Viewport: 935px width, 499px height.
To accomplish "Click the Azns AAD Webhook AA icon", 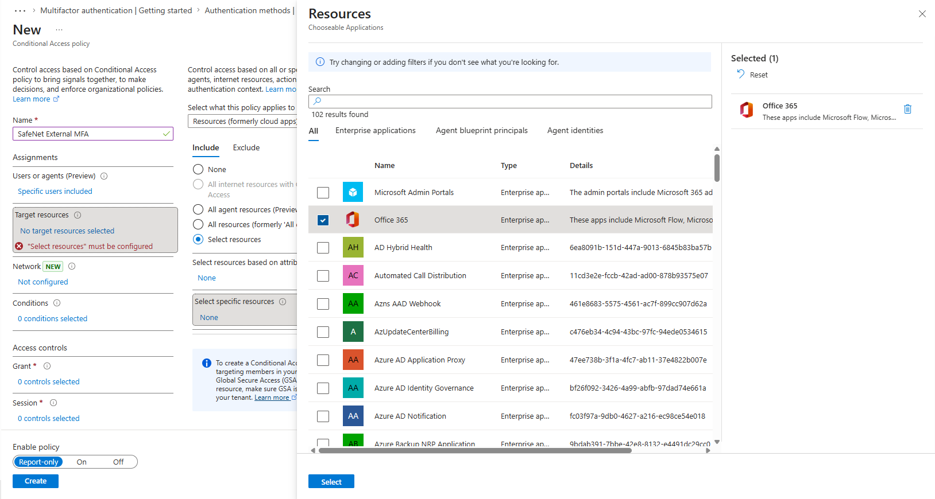I will (353, 303).
